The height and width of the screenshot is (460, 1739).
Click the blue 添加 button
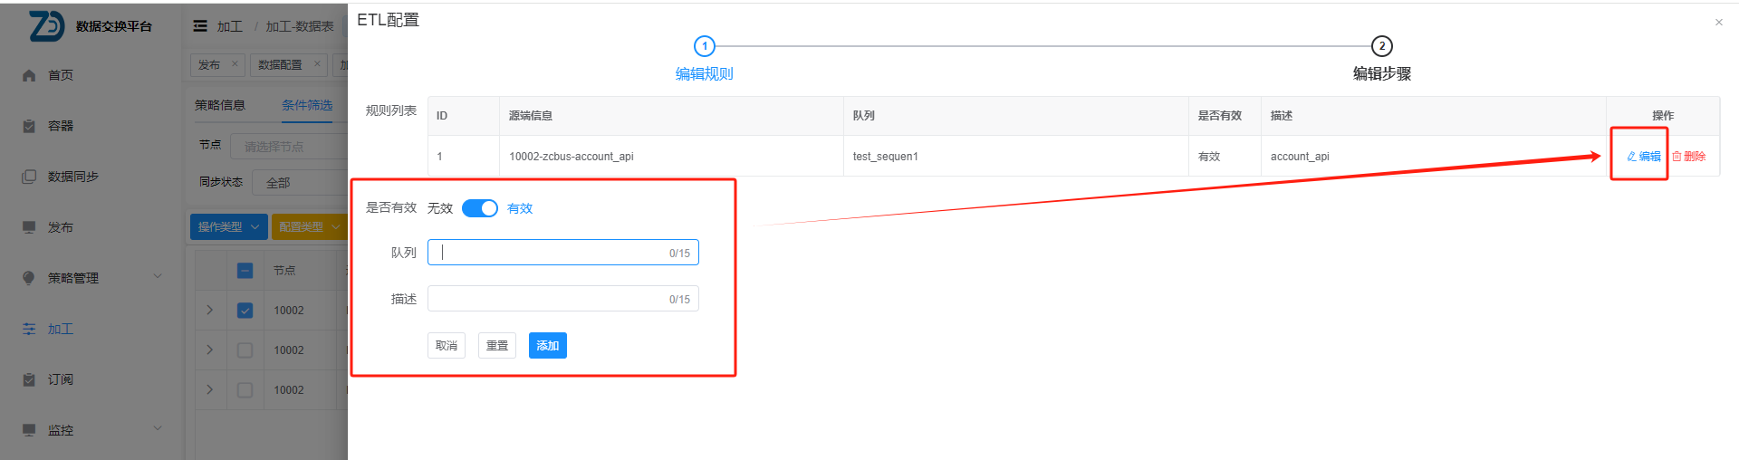[547, 346]
